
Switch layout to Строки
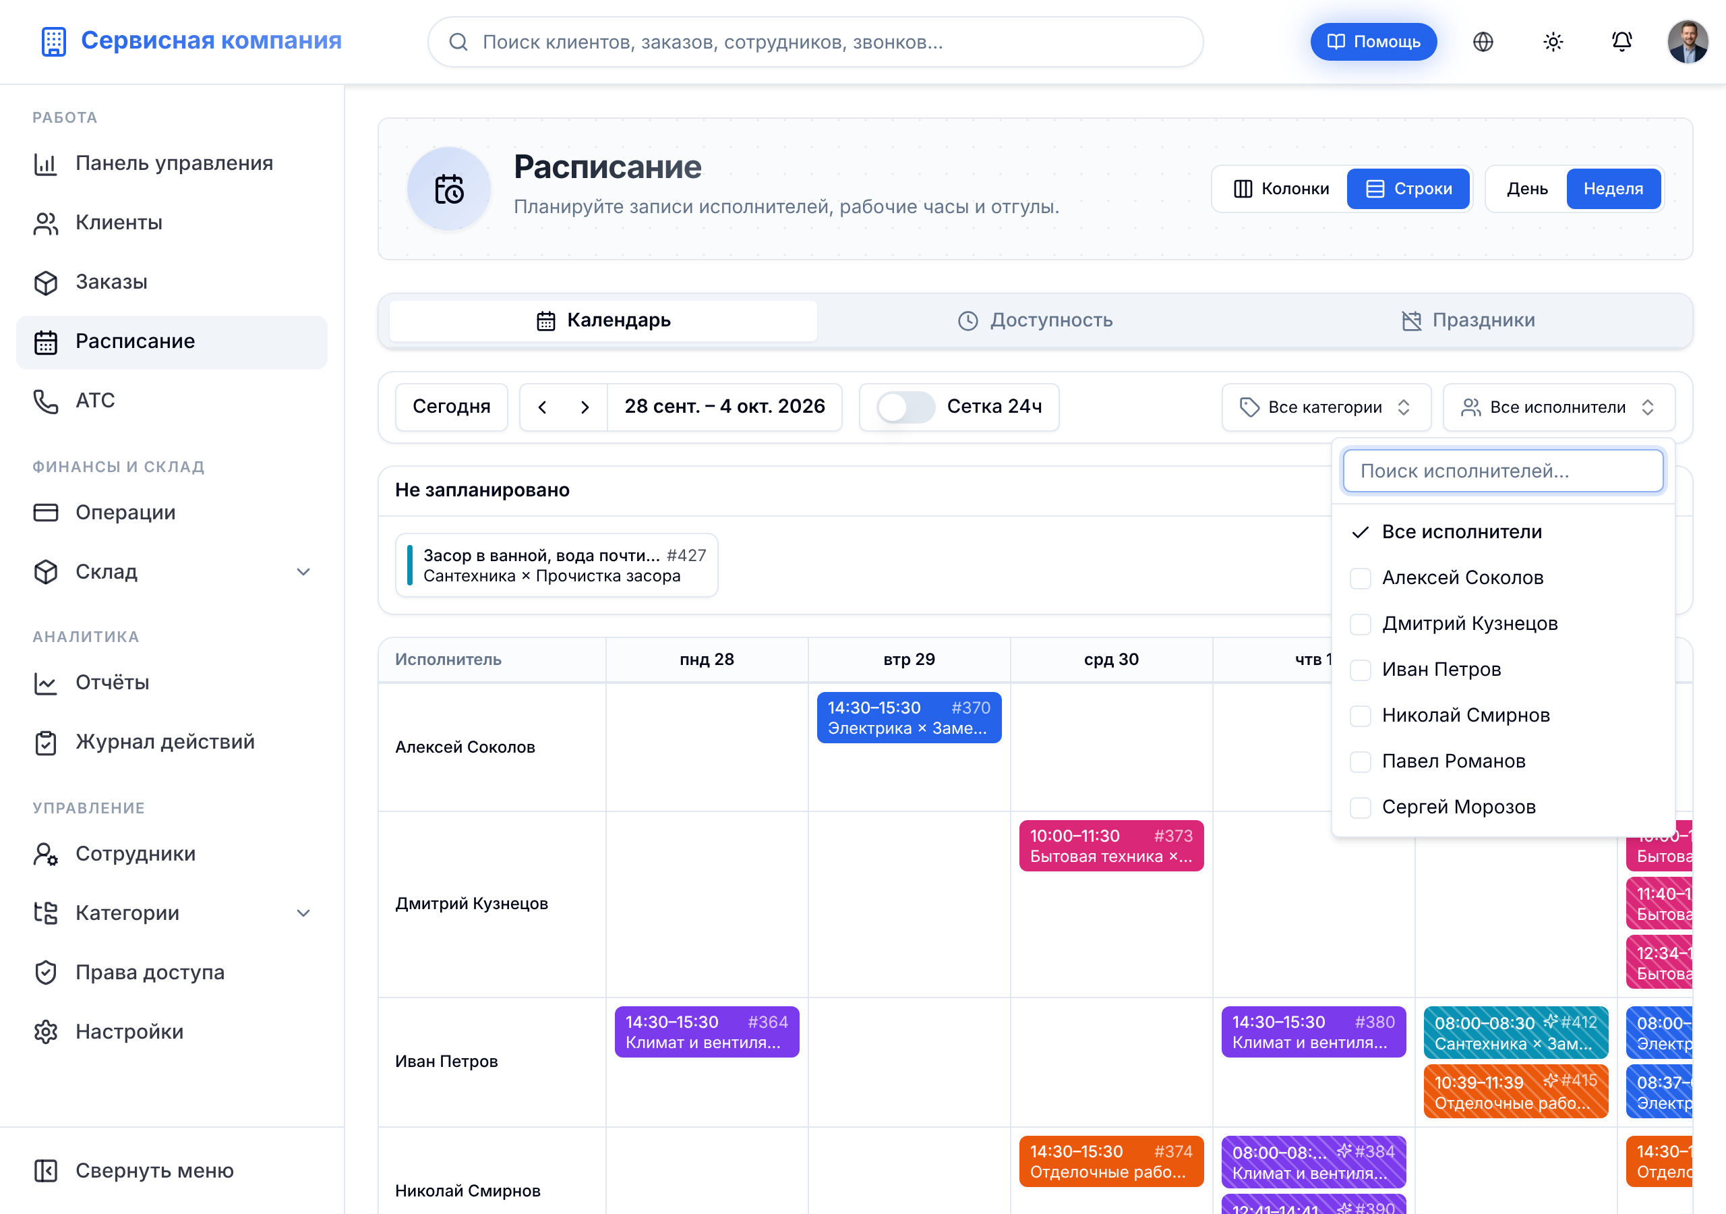coord(1408,189)
